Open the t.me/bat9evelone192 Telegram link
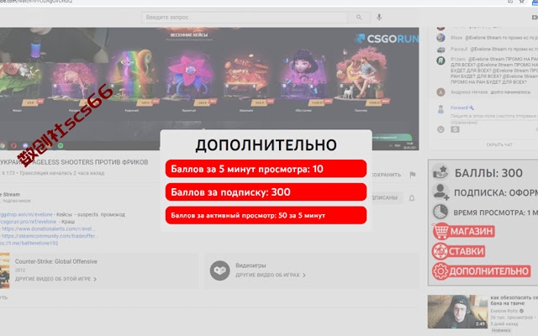Image resolution: width=538 pixels, height=336 pixels. point(29,243)
